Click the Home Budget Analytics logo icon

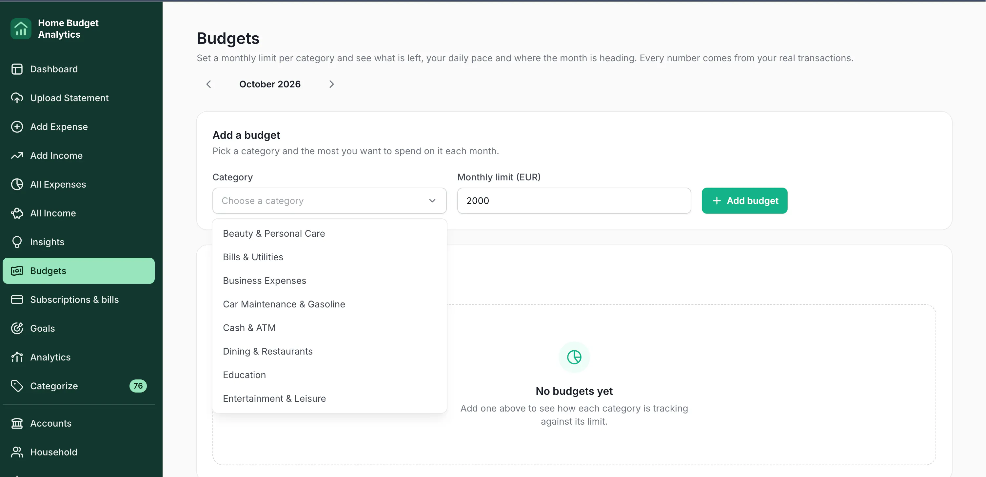point(21,29)
